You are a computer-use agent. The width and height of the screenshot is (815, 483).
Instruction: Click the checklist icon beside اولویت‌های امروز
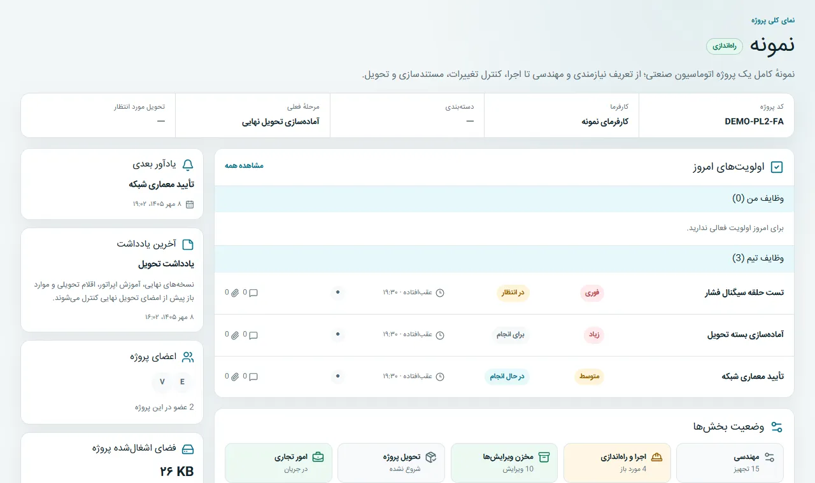pos(777,167)
